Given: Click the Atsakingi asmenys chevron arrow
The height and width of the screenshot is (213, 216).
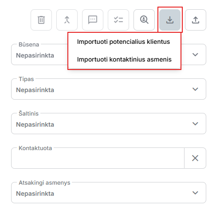Looking at the screenshot, I should click(x=195, y=193).
